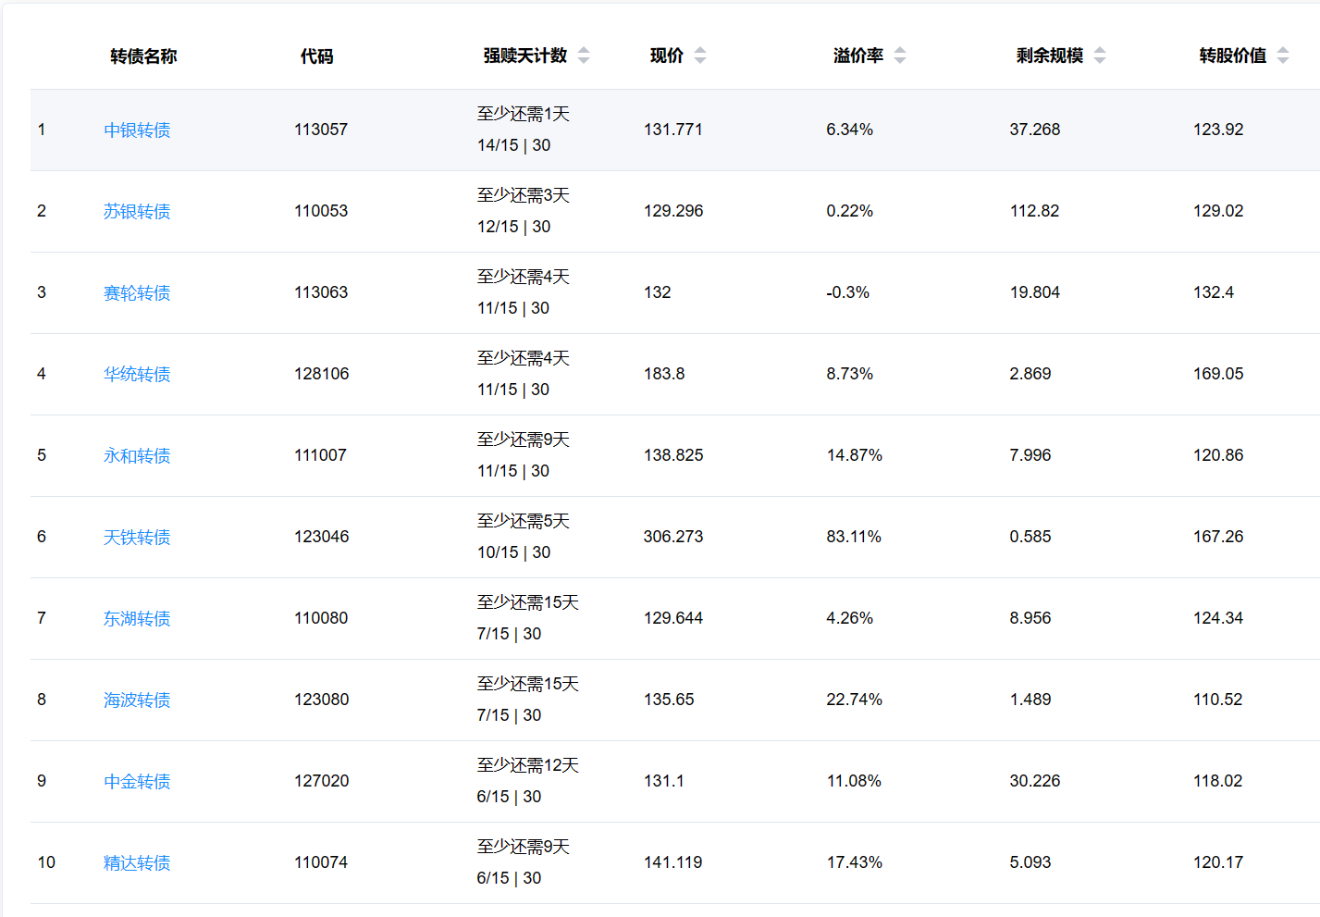
Task: Click the 代码 column header
Action: point(316,56)
